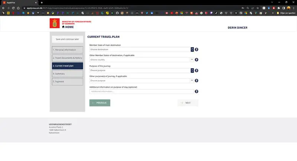Show help for Purpose of the journey
The height and width of the screenshot is (161, 297).
point(196,70)
